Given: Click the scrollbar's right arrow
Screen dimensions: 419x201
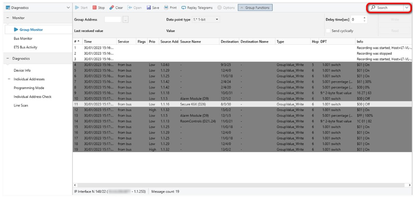Looking at the screenshot, I should [409, 185].
